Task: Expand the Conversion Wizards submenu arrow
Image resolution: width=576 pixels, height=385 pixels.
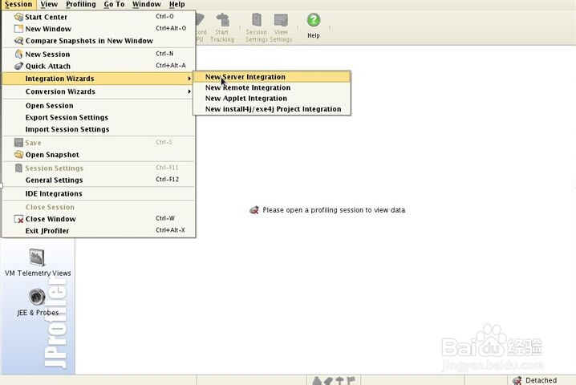Action: 189,91
